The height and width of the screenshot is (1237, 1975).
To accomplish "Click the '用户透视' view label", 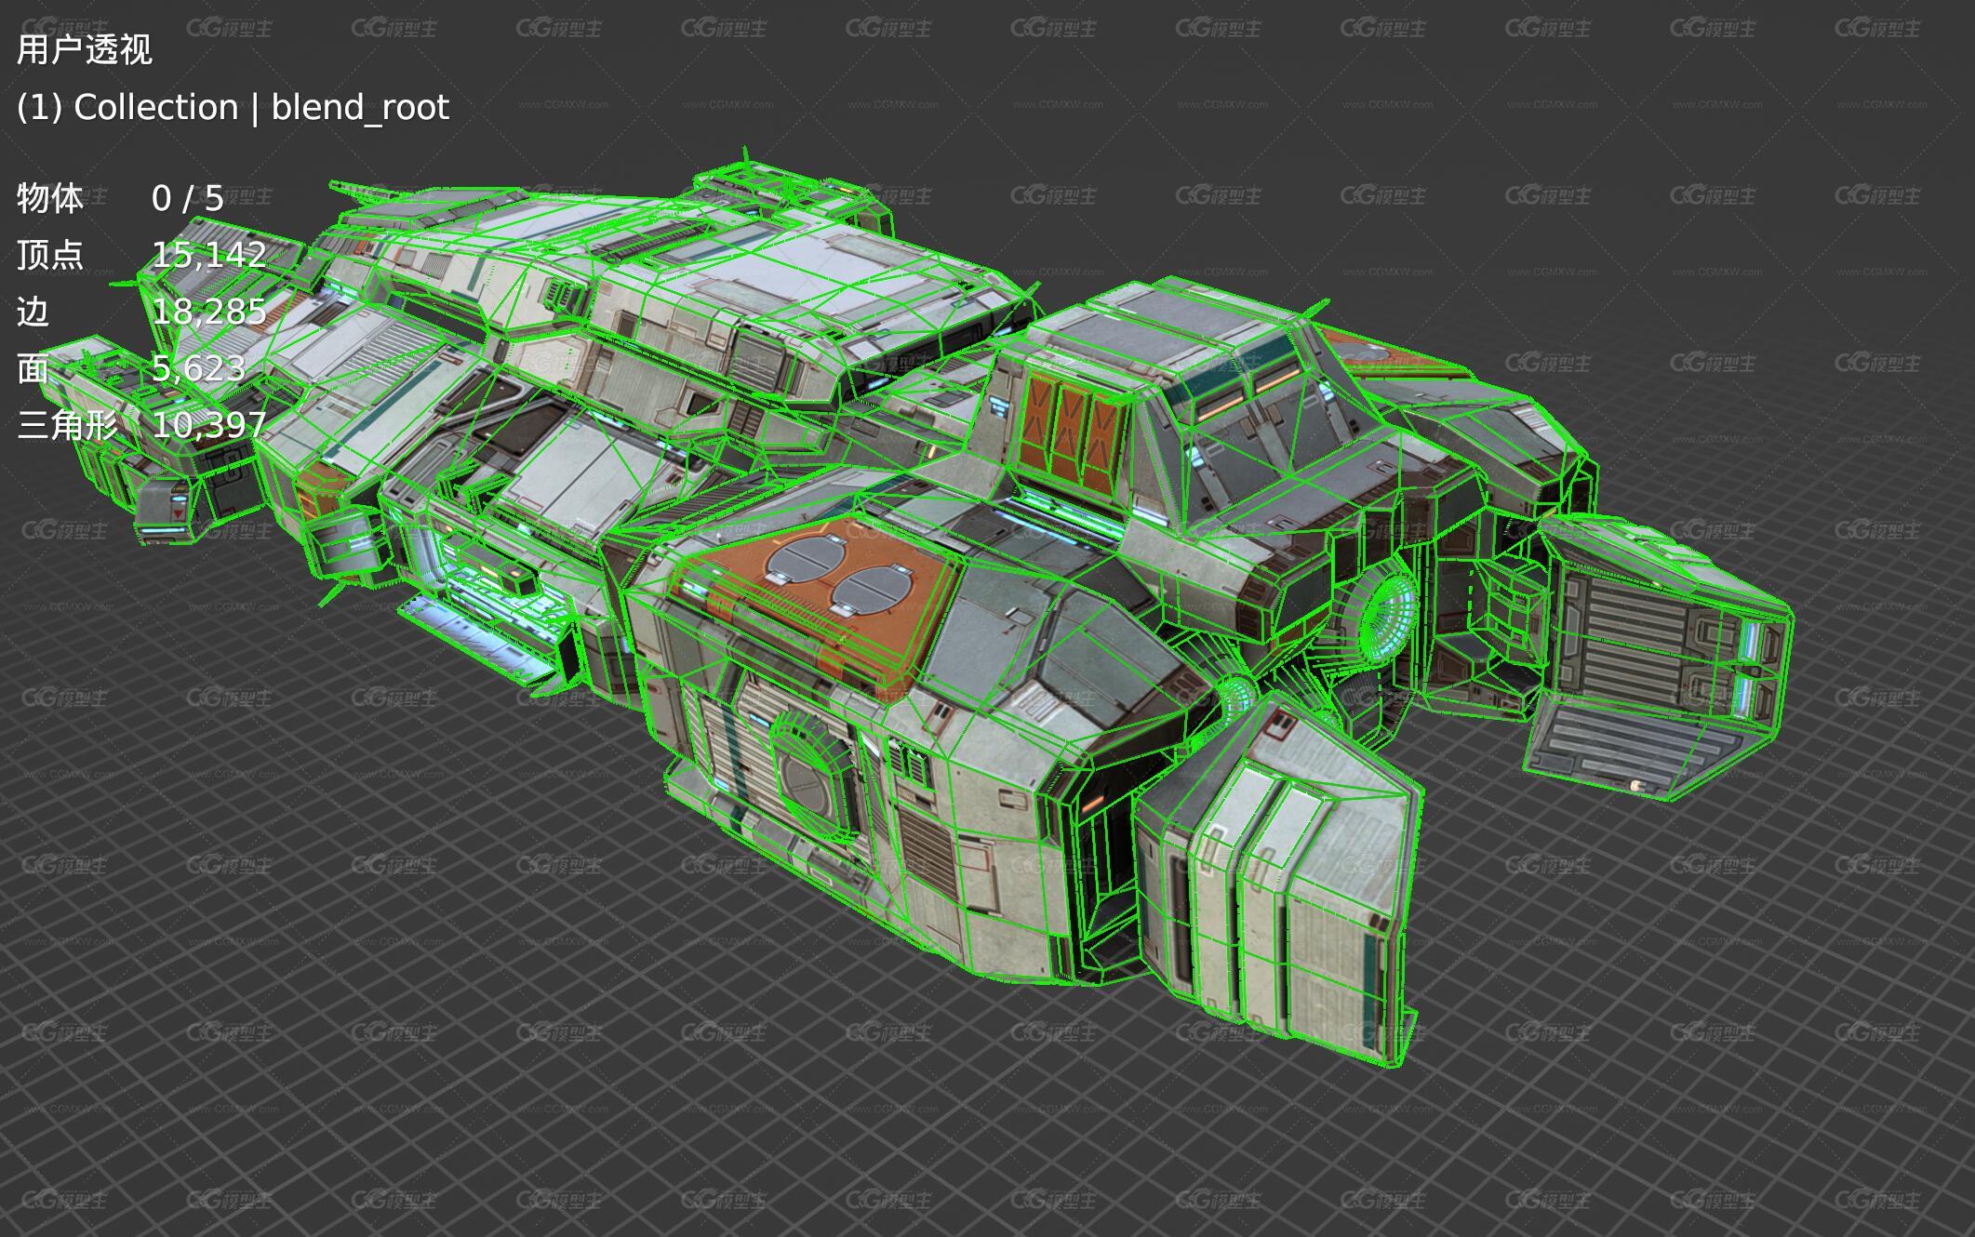I will [x=84, y=49].
